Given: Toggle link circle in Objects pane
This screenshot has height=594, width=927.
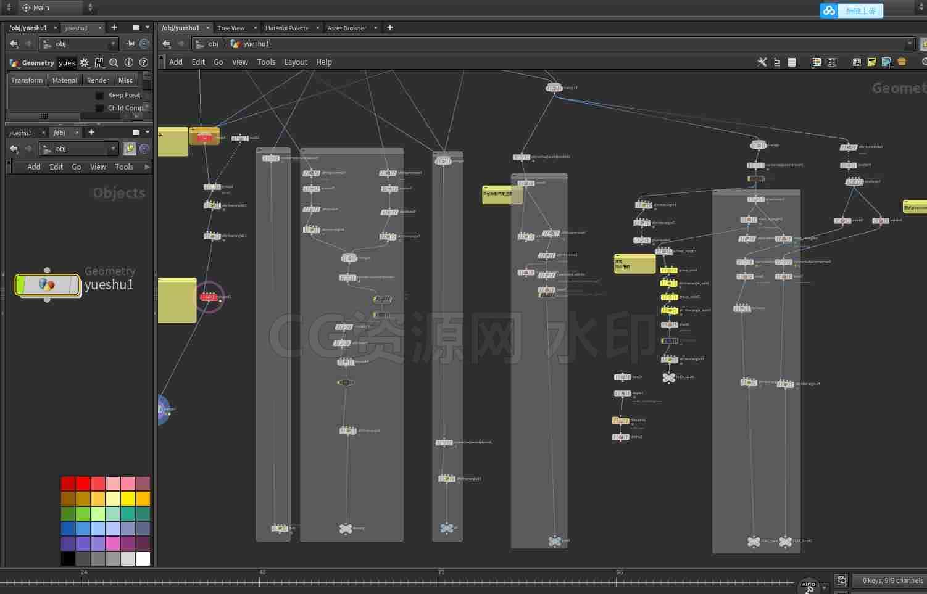Looking at the screenshot, I should click(x=144, y=149).
